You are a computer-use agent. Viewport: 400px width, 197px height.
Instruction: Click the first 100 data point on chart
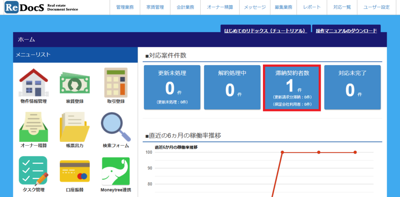(282, 152)
